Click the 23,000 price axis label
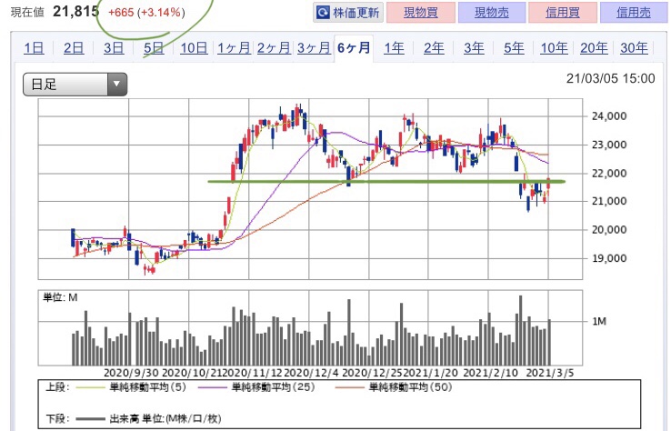Image resolution: width=671 pixels, height=431 pixels. click(609, 145)
